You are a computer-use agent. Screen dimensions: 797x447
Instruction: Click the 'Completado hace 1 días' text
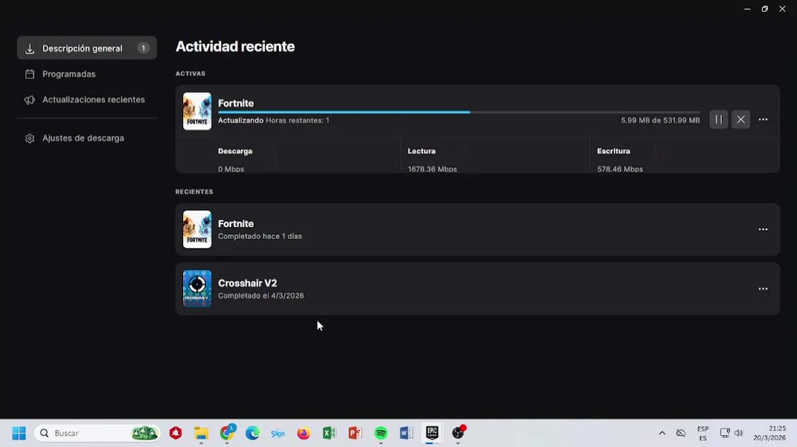click(x=259, y=236)
